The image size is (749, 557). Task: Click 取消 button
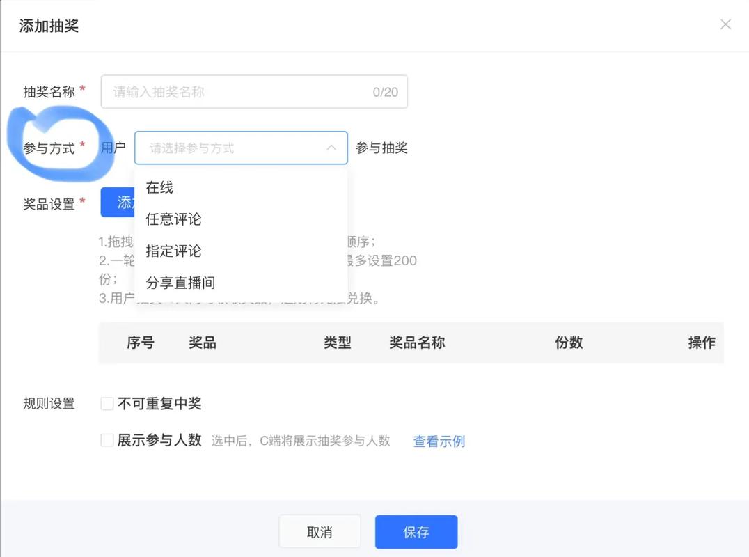[x=320, y=532]
